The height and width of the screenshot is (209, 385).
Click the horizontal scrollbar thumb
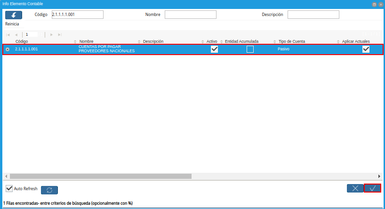tap(100, 177)
